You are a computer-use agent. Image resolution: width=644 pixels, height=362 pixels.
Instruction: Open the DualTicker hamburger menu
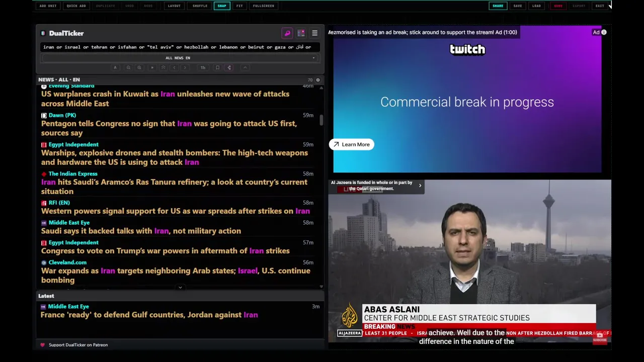314,33
